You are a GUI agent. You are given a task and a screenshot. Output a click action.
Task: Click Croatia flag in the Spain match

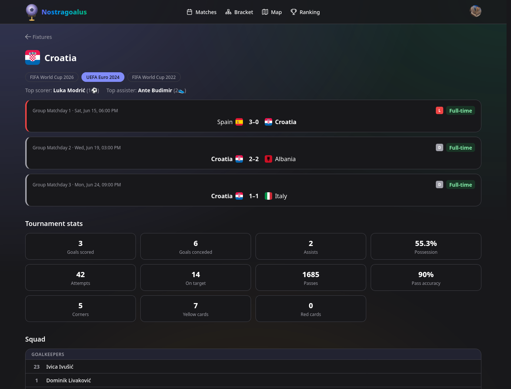pyautogui.click(x=268, y=122)
